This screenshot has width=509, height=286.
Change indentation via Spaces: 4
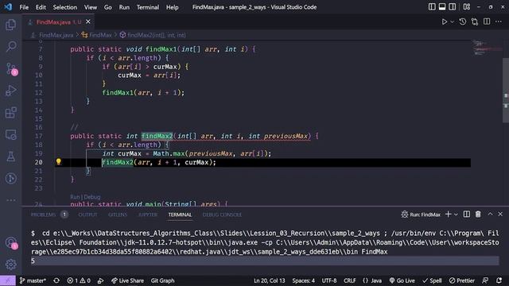304,280
